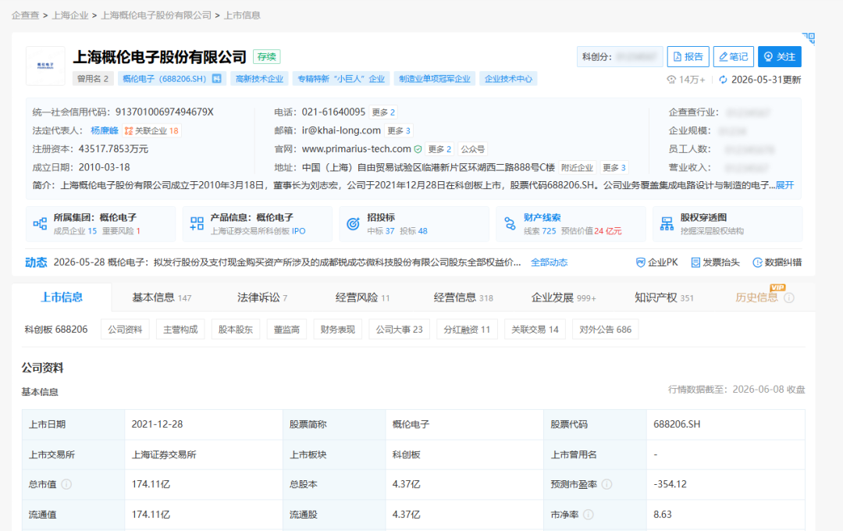Open the 历史信息 VIP tab
This screenshot has width=843, height=531.
click(756, 298)
